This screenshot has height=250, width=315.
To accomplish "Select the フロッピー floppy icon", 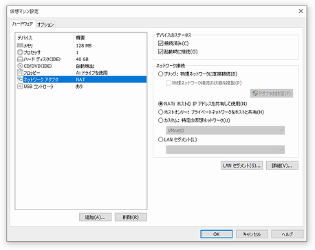I will tap(20, 73).
